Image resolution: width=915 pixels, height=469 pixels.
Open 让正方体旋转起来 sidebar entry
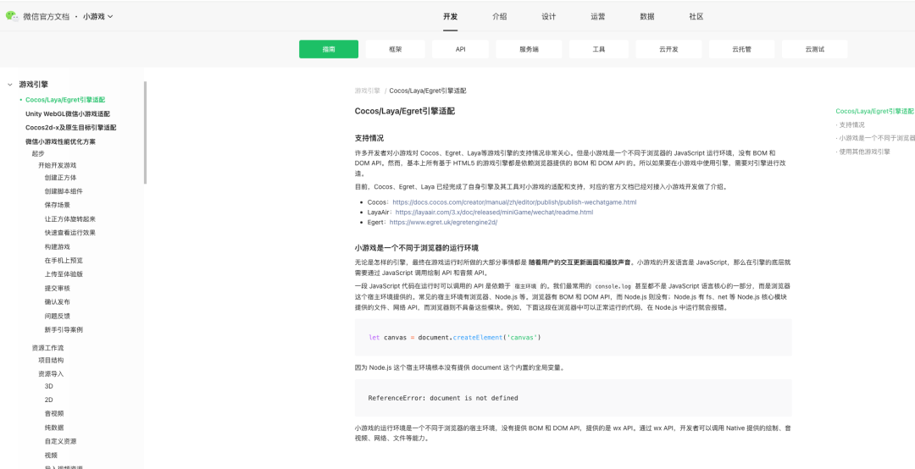70,218
